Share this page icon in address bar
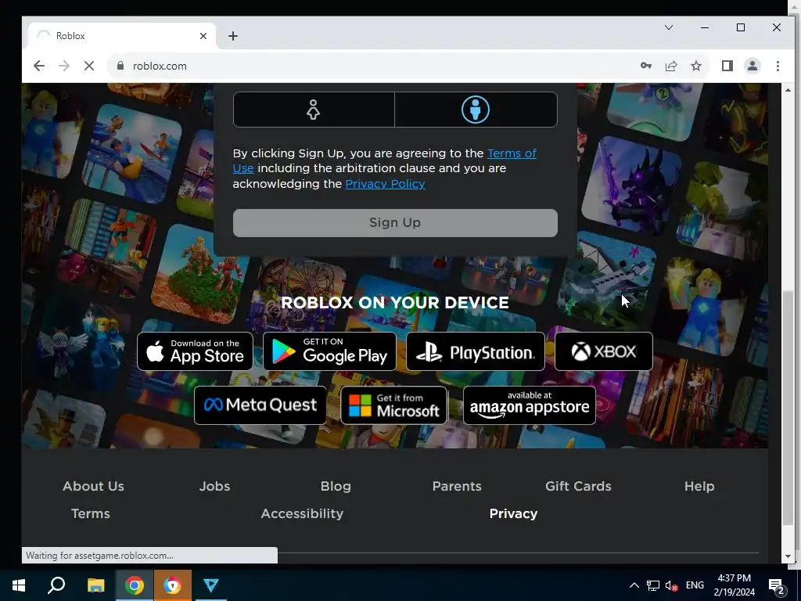This screenshot has width=801, height=601. 670,66
